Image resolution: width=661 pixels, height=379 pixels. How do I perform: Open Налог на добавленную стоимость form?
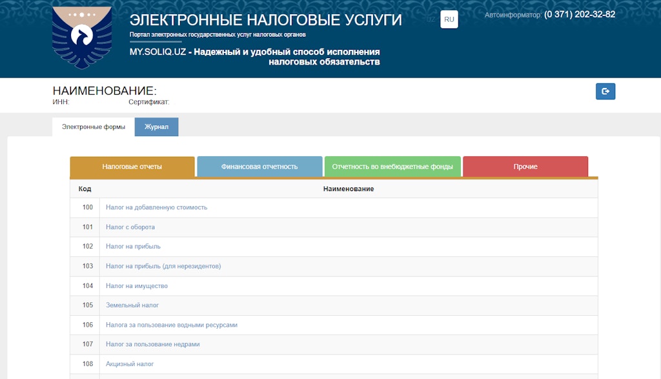click(x=156, y=207)
